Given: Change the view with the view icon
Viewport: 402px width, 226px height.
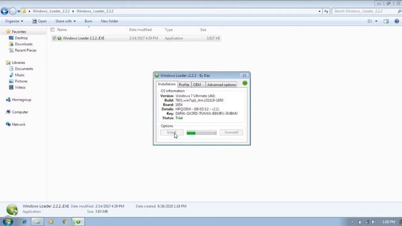Looking at the screenshot, I should 370,21.
